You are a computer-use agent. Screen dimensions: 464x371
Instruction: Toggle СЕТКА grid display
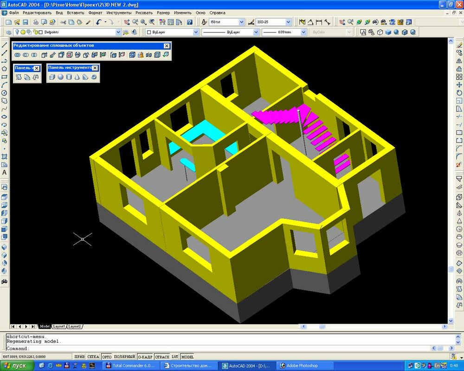(93, 357)
